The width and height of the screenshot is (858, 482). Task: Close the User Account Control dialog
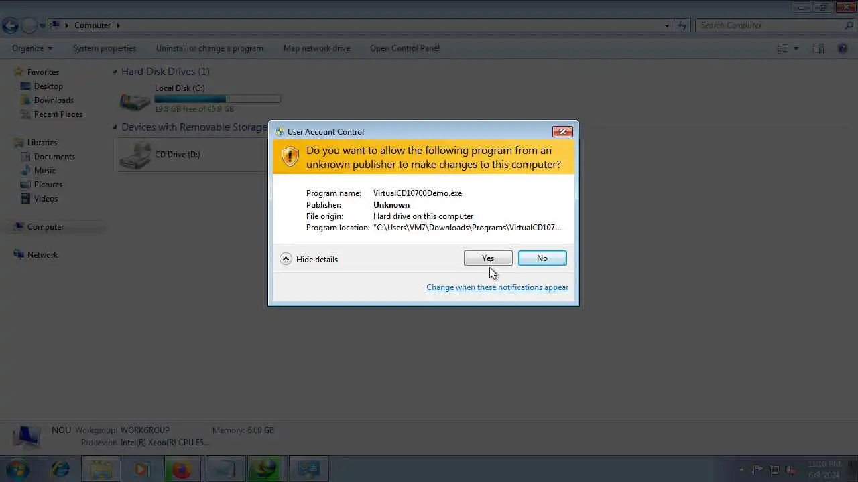562,131
